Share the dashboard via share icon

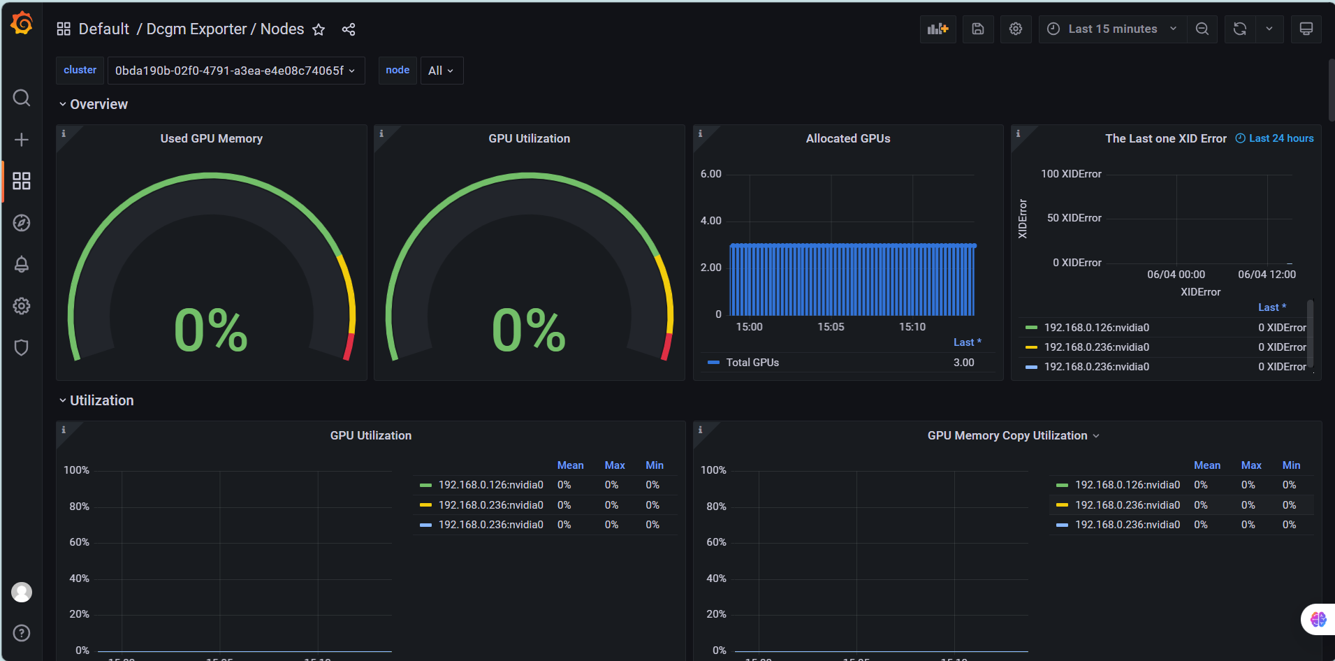coord(349,29)
